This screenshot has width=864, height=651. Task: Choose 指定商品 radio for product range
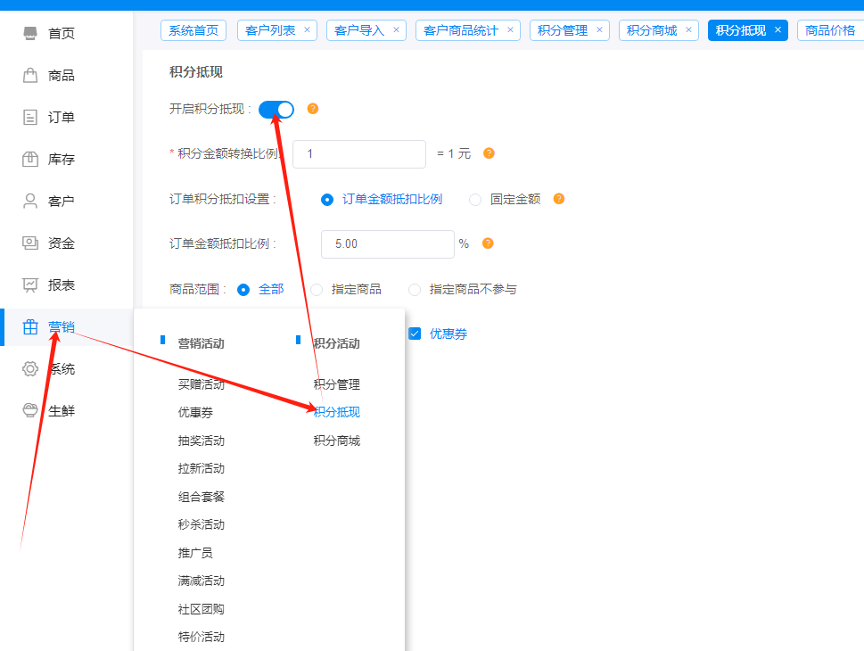click(317, 290)
